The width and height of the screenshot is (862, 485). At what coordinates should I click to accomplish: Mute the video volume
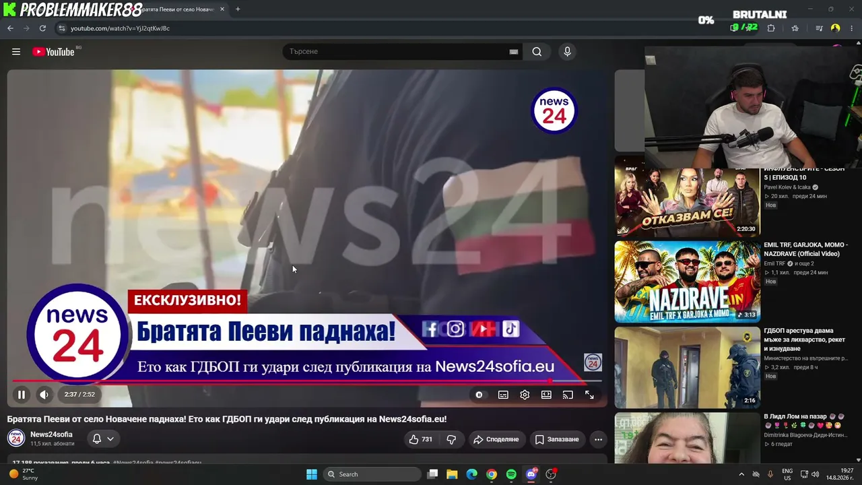click(44, 395)
